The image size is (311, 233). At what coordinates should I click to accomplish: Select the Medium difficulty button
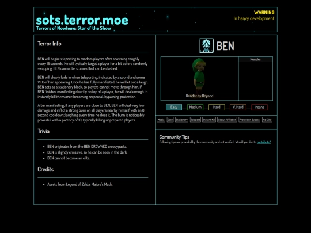point(195,107)
